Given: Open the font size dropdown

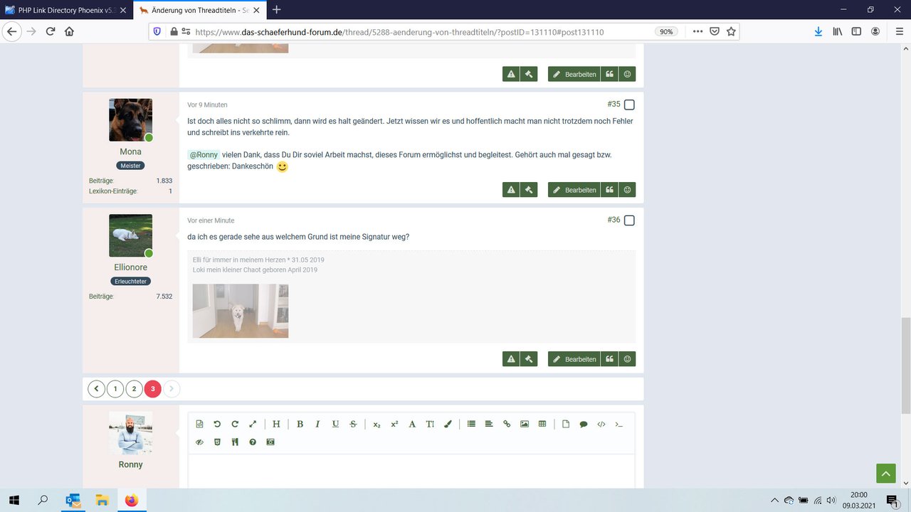Looking at the screenshot, I should pyautogui.click(x=430, y=425).
